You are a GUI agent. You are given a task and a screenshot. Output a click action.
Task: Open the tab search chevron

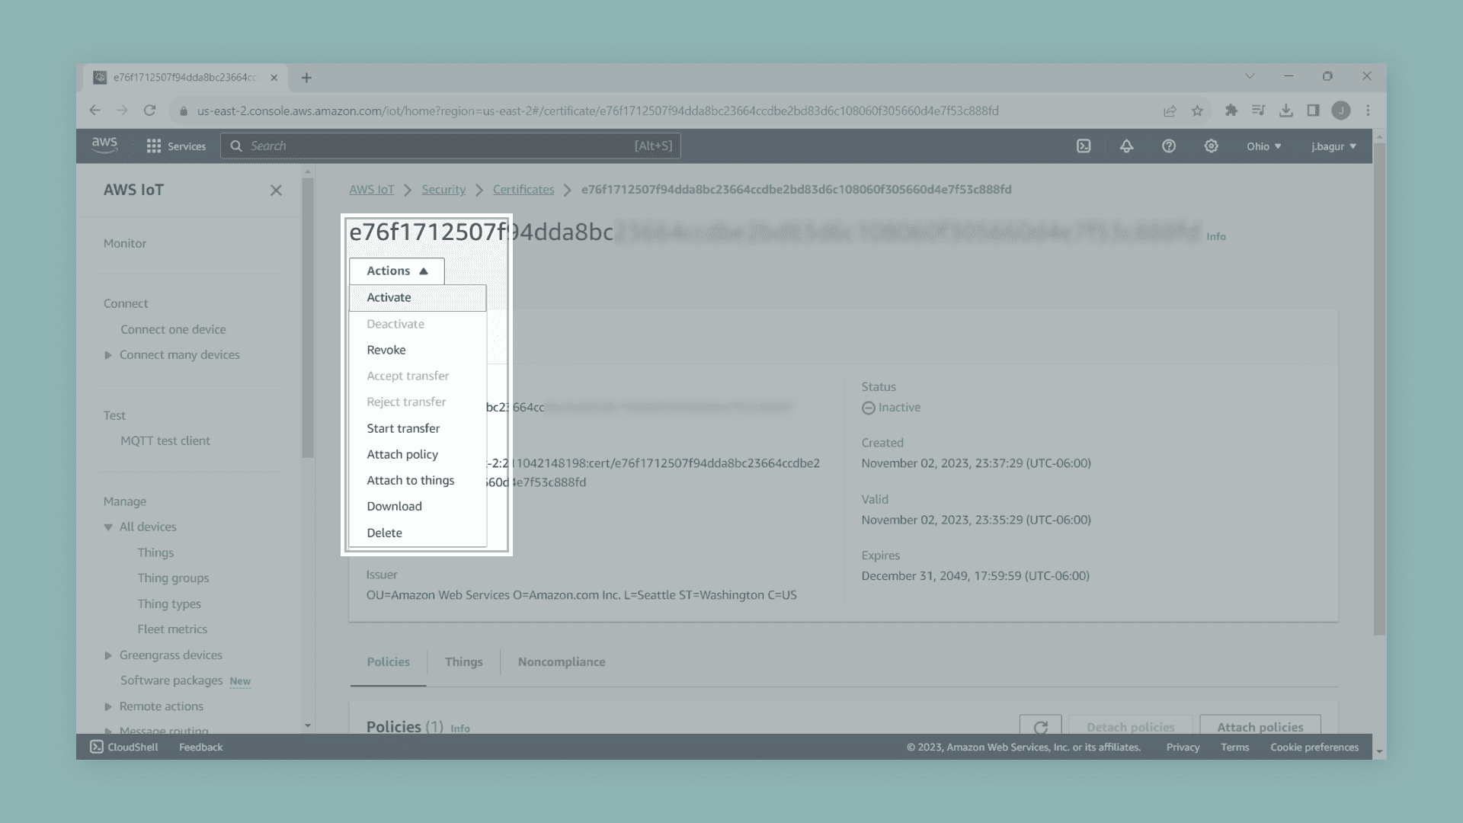pos(1250,76)
